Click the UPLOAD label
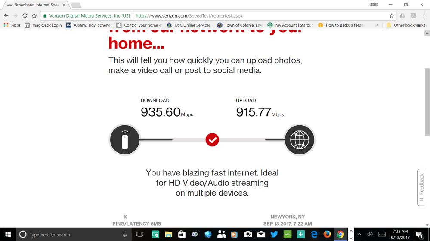This screenshot has height=241, width=430. [246, 100]
